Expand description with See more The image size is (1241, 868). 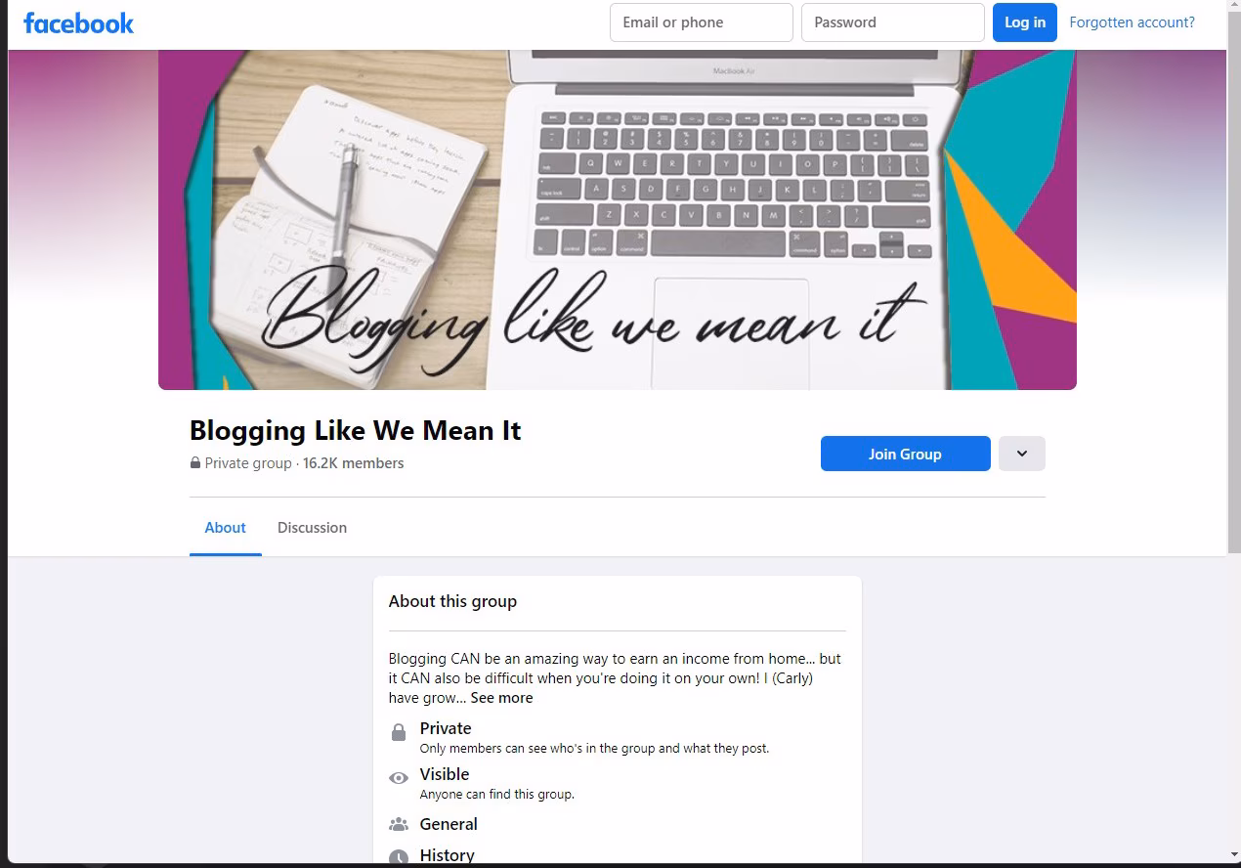tap(501, 698)
